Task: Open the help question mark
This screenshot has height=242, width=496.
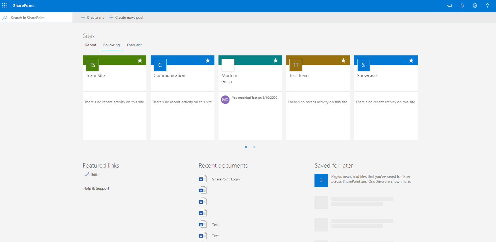Action: pos(487,6)
